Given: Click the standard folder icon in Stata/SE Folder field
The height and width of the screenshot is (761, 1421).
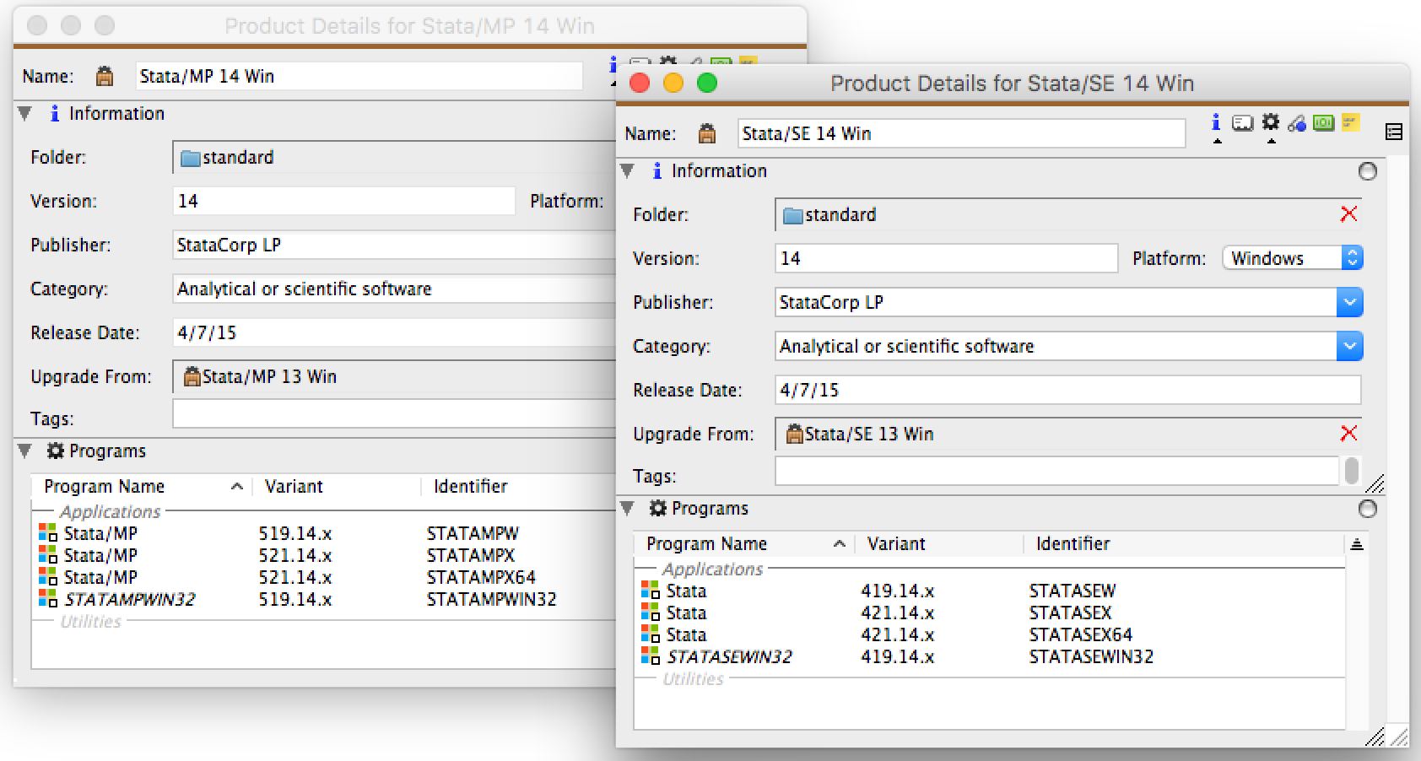Looking at the screenshot, I should point(792,215).
